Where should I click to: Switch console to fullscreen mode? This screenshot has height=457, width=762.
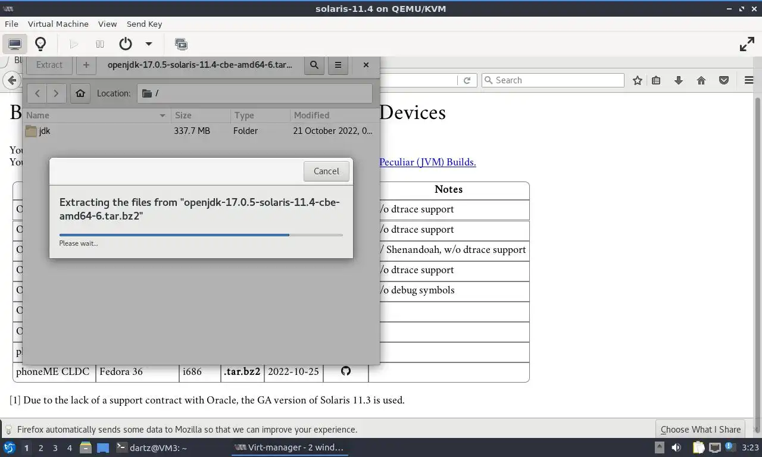747,44
